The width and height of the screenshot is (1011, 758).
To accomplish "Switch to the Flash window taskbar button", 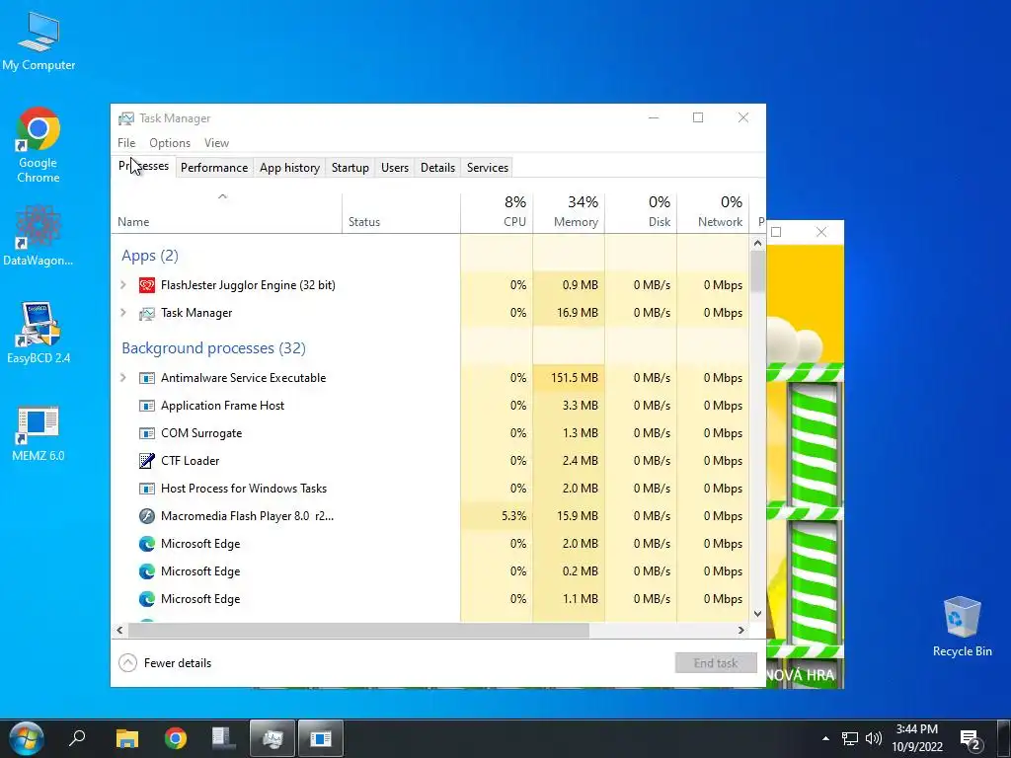I will pos(321,738).
